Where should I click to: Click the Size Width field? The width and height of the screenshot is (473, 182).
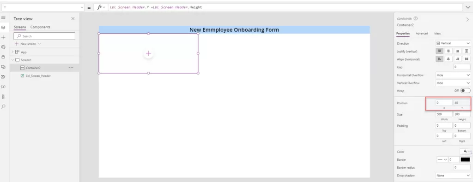pos(444,114)
